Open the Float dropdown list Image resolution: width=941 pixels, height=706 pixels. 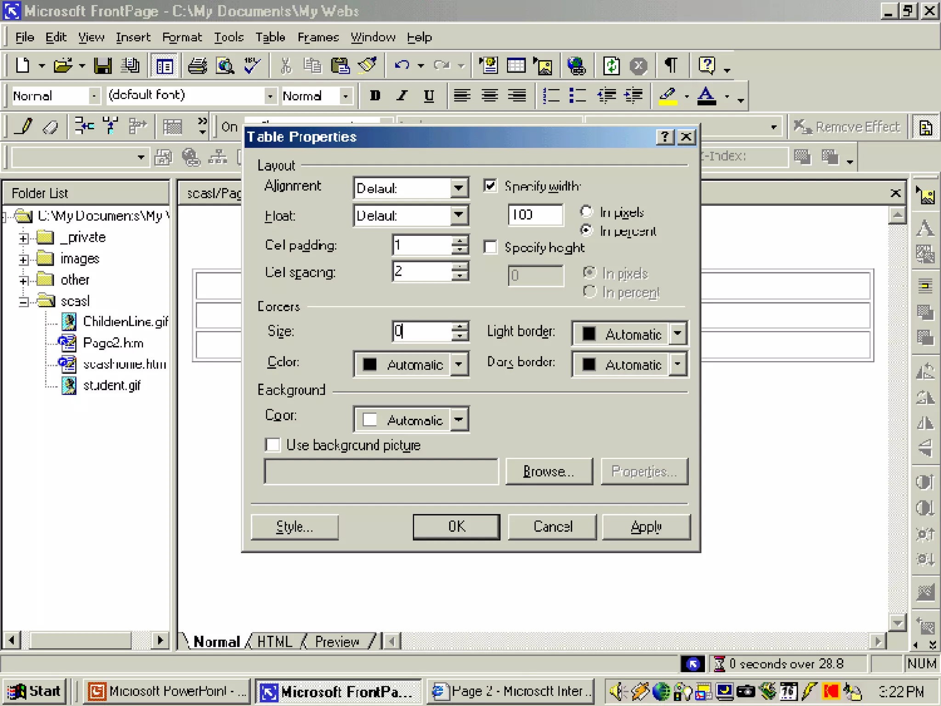[459, 215]
